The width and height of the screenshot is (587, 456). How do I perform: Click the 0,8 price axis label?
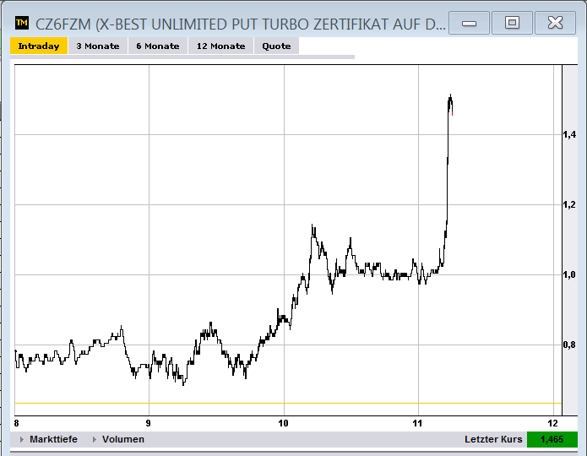point(569,345)
